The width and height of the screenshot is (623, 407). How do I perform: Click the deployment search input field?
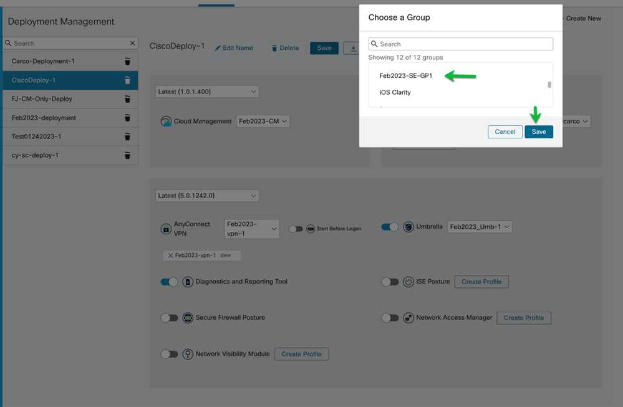click(70, 43)
